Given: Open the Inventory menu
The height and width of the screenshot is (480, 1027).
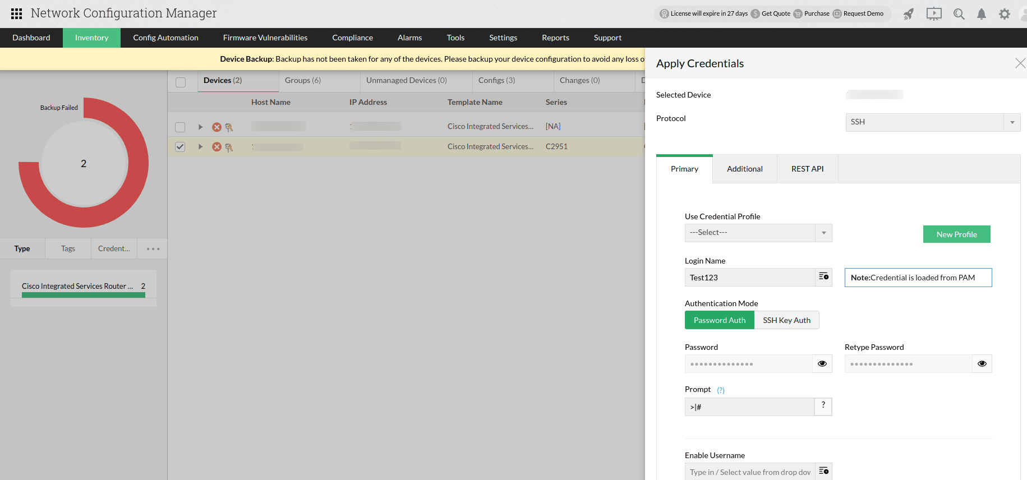Looking at the screenshot, I should [x=91, y=38].
